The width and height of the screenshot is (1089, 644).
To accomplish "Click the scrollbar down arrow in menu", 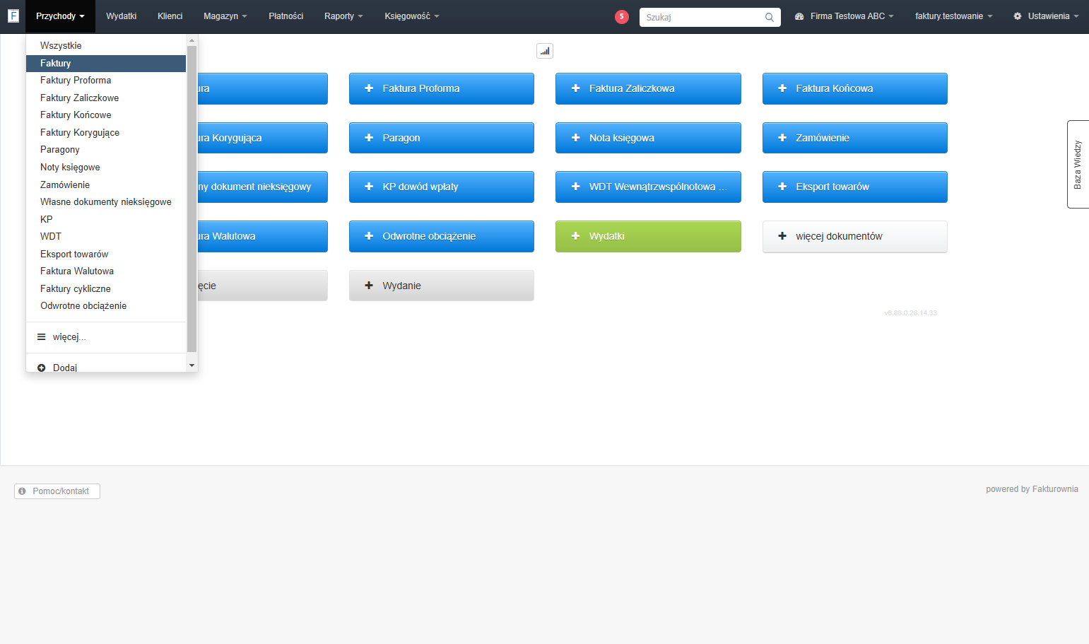I will point(192,366).
